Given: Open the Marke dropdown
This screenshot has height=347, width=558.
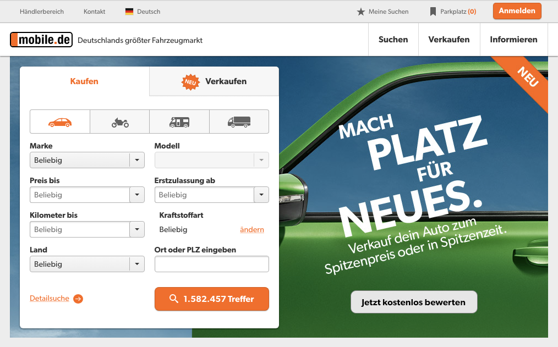Looking at the screenshot, I should tap(87, 160).
